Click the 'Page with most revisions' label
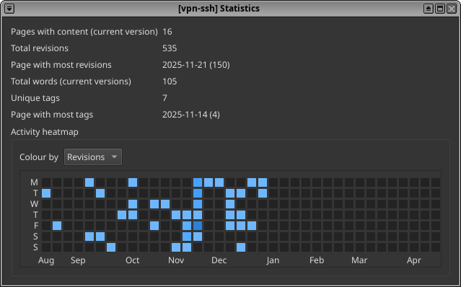 click(x=61, y=65)
